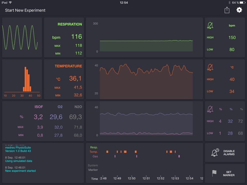
Task: Click the Resp. row label in timeline
Action: (94, 147)
